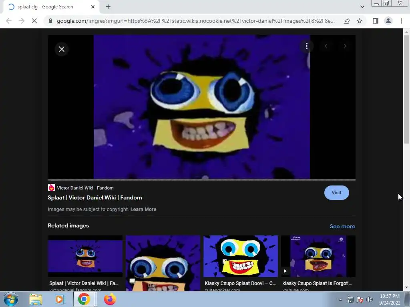The width and height of the screenshot is (410, 307).
Task: Open the first related thumbnail from Victor Daniel Wiki
Action: point(85,256)
